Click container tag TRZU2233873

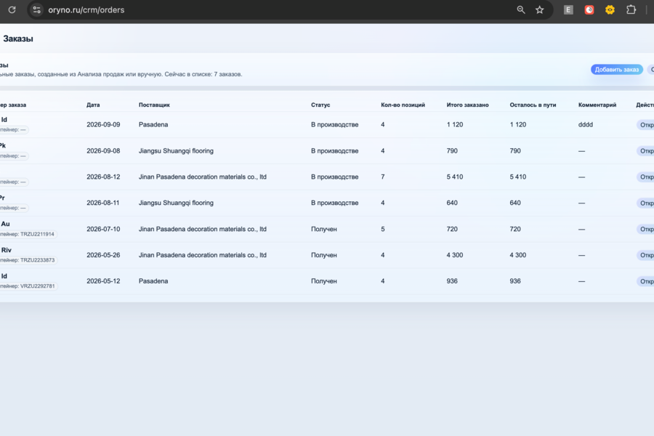pos(28,260)
